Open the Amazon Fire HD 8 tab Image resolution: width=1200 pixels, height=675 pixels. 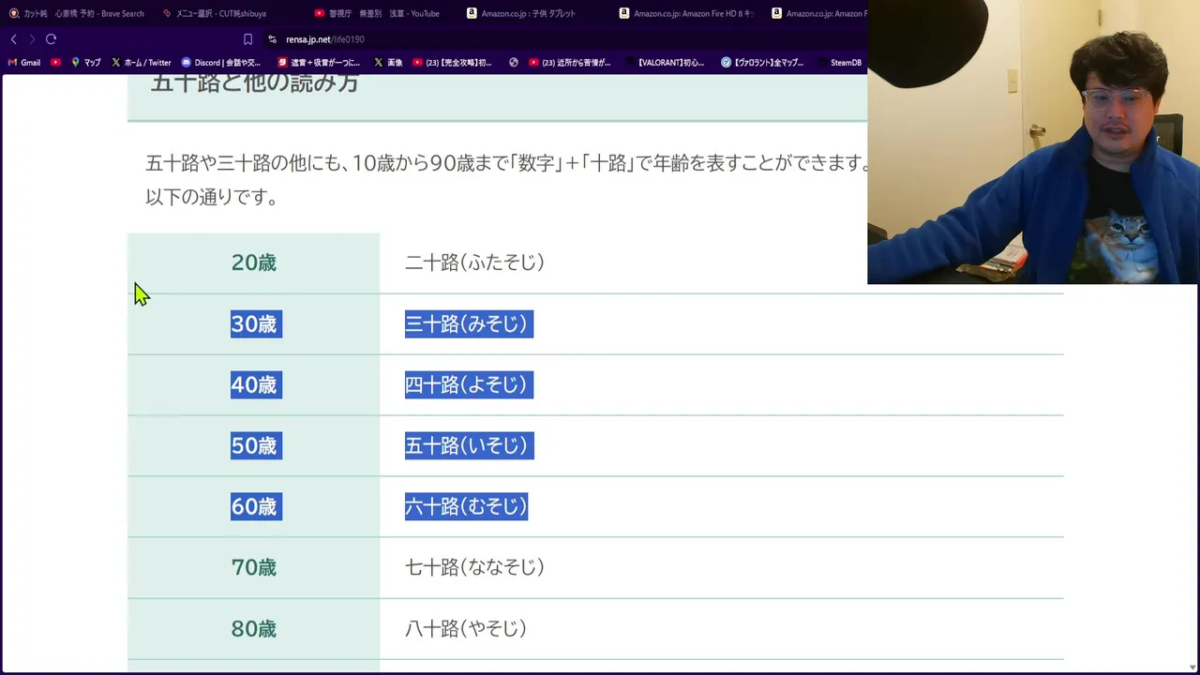pos(684,13)
